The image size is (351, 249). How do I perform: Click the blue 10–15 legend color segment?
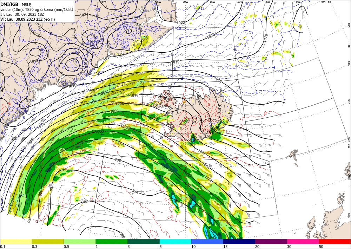pyautogui.click(x=207, y=241)
